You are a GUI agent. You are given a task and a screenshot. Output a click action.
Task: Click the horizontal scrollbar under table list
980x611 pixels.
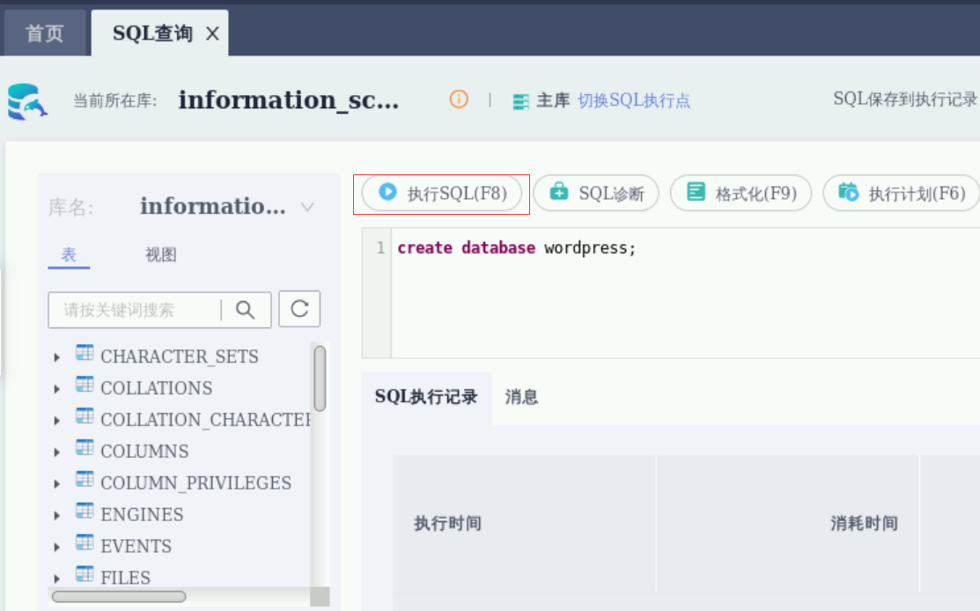coord(119,597)
